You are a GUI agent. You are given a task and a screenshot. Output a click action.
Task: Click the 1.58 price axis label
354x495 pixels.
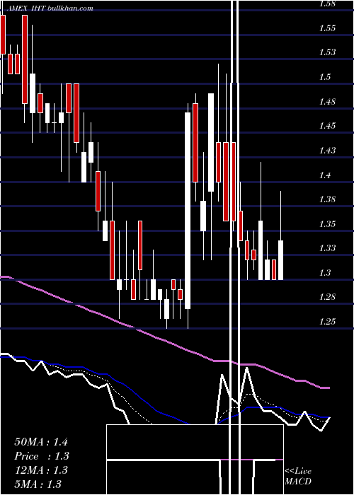pyautogui.click(x=327, y=4)
